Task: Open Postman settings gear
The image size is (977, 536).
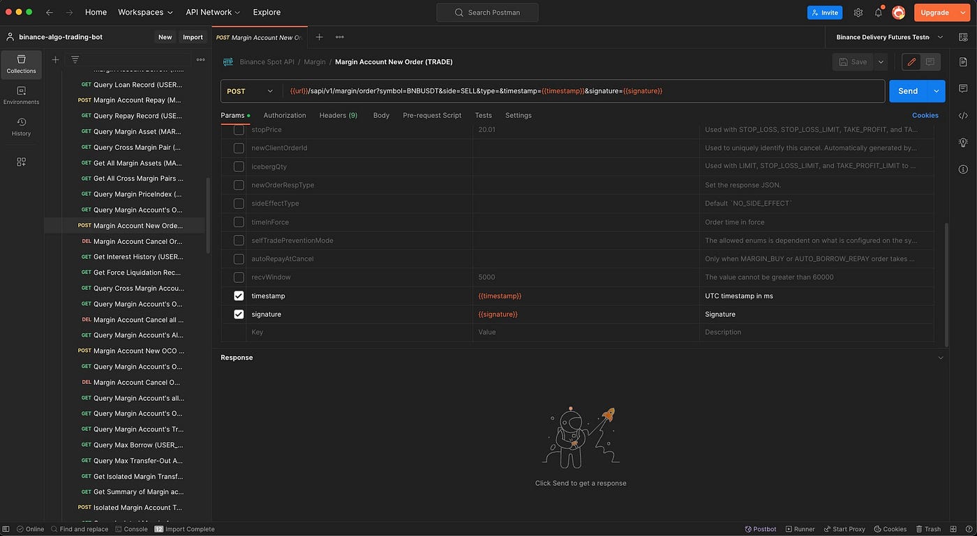Action: 858,13
